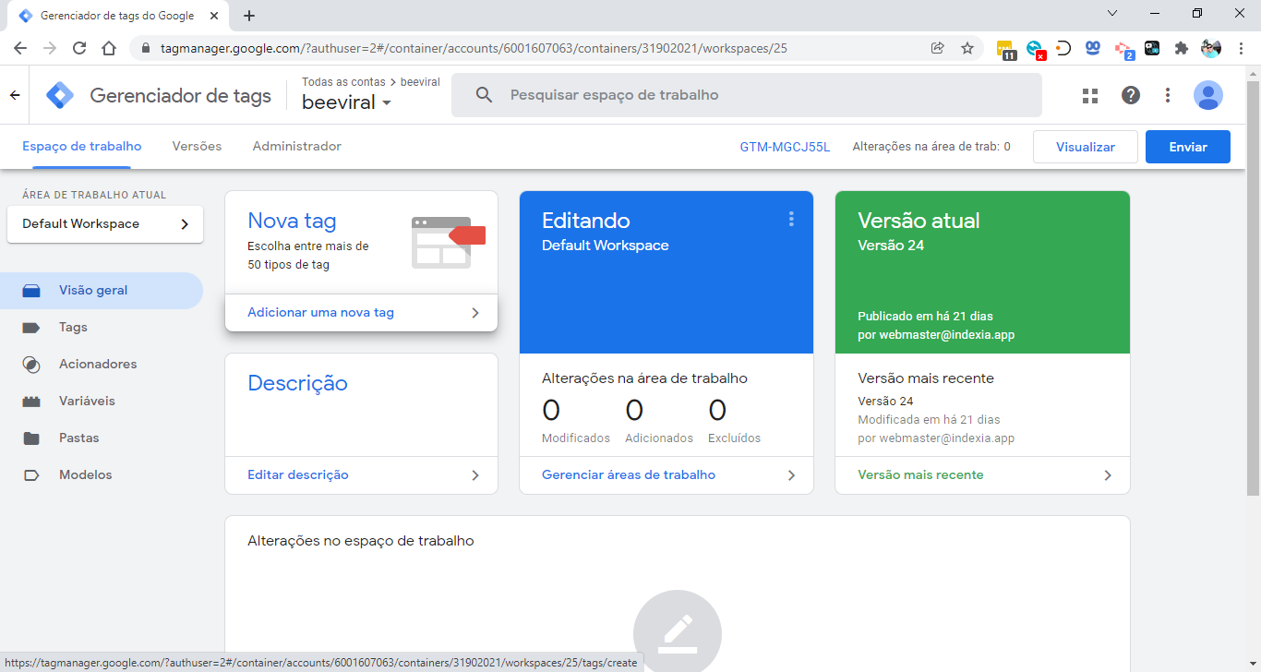
Task: Open the Chrome three-dot menu
Action: (x=1241, y=48)
